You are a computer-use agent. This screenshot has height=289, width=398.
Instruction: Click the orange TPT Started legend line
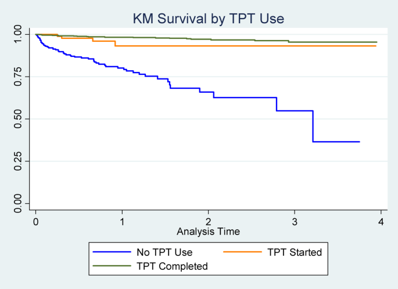(245, 252)
